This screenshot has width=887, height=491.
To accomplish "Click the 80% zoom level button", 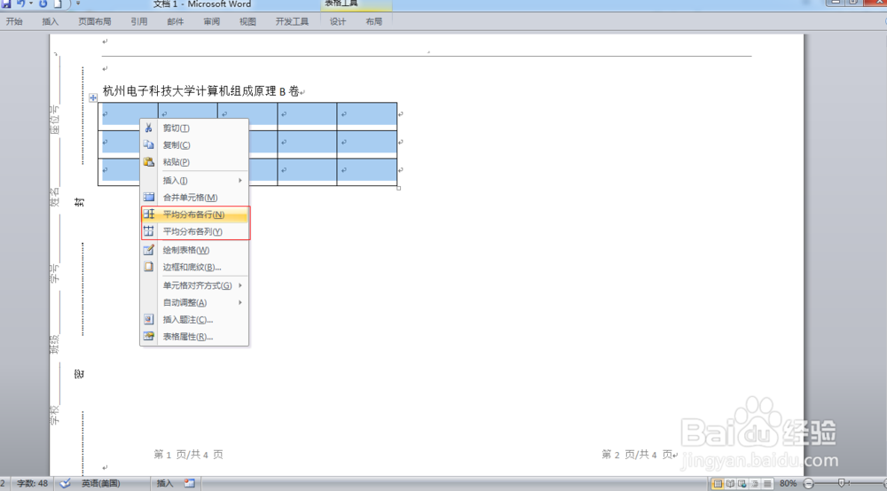I will pyautogui.click(x=788, y=484).
